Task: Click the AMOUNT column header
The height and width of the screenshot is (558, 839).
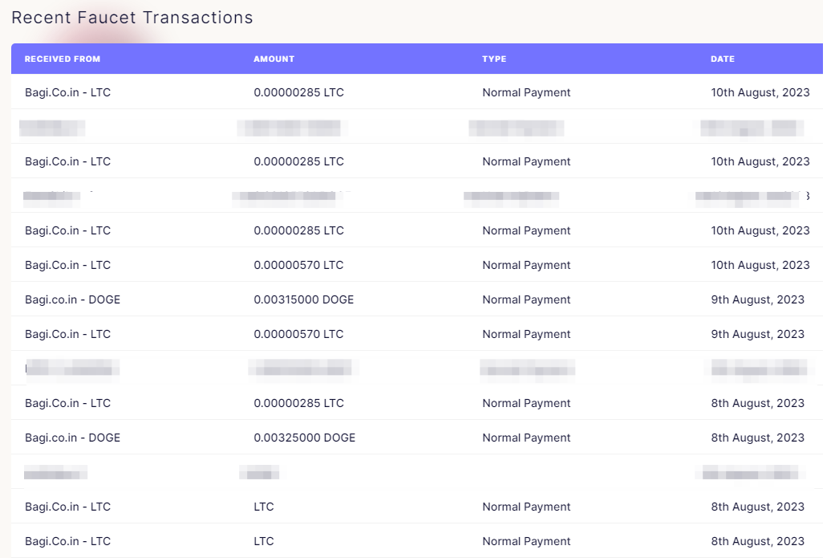Action: (x=274, y=59)
